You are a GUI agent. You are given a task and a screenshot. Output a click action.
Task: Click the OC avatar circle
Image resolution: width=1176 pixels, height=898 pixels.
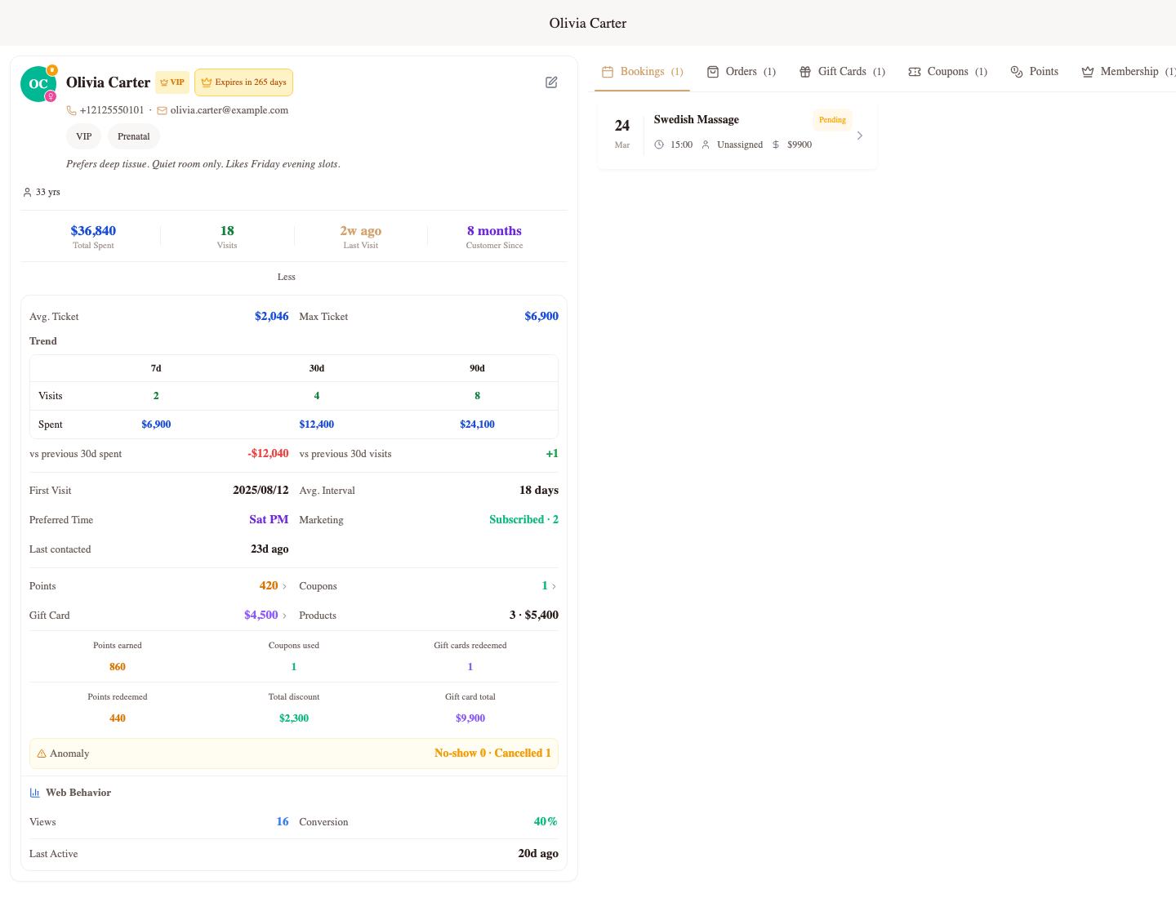(x=38, y=84)
